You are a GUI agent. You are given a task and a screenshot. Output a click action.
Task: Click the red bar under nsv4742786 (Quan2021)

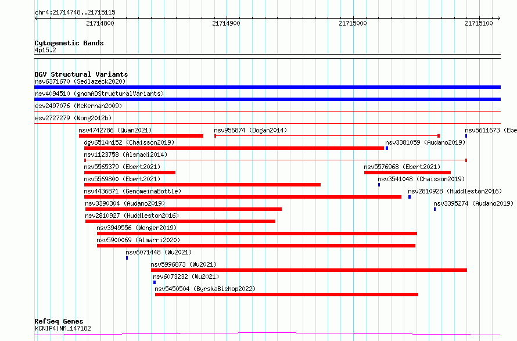click(x=141, y=136)
